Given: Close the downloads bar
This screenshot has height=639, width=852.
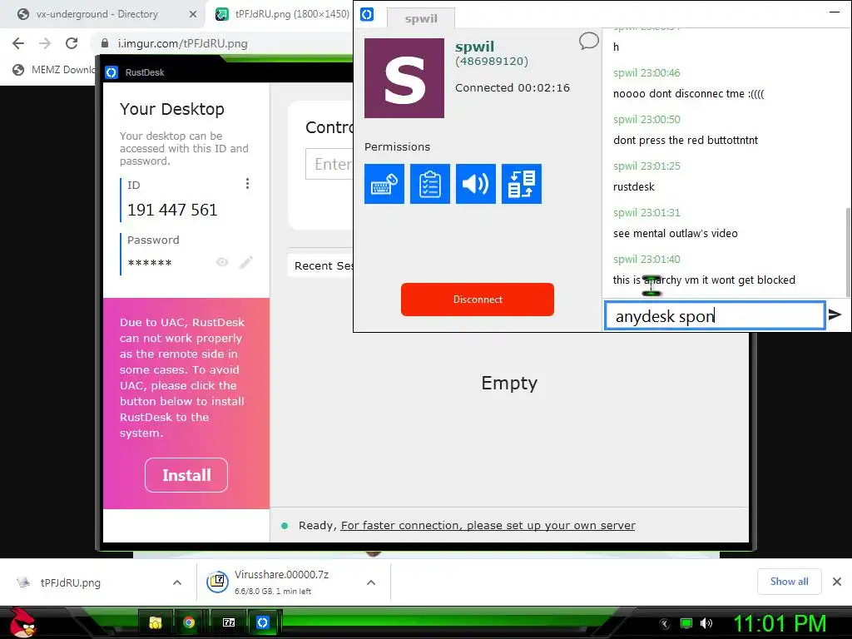Looking at the screenshot, I should (837, 582).
